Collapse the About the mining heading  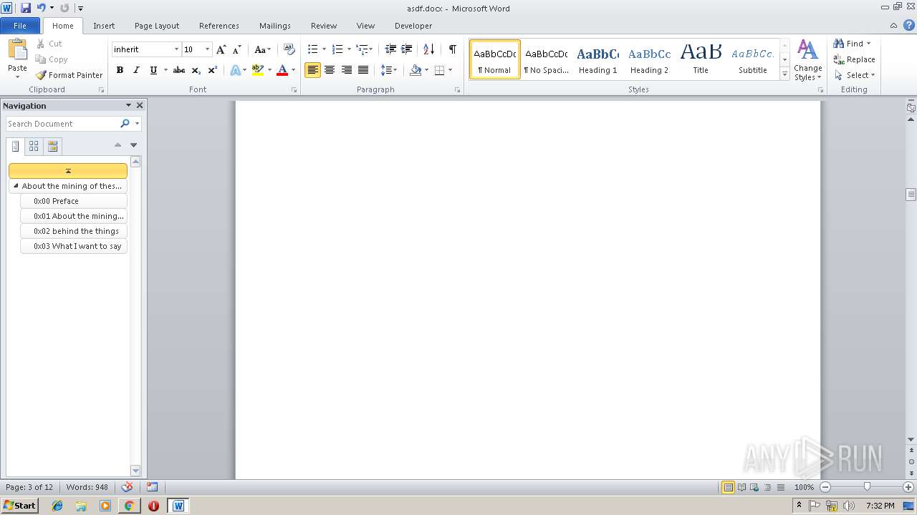tap(16, 186)
